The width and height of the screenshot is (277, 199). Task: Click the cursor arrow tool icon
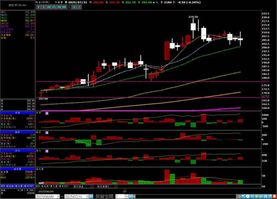[x=243, y=196]
